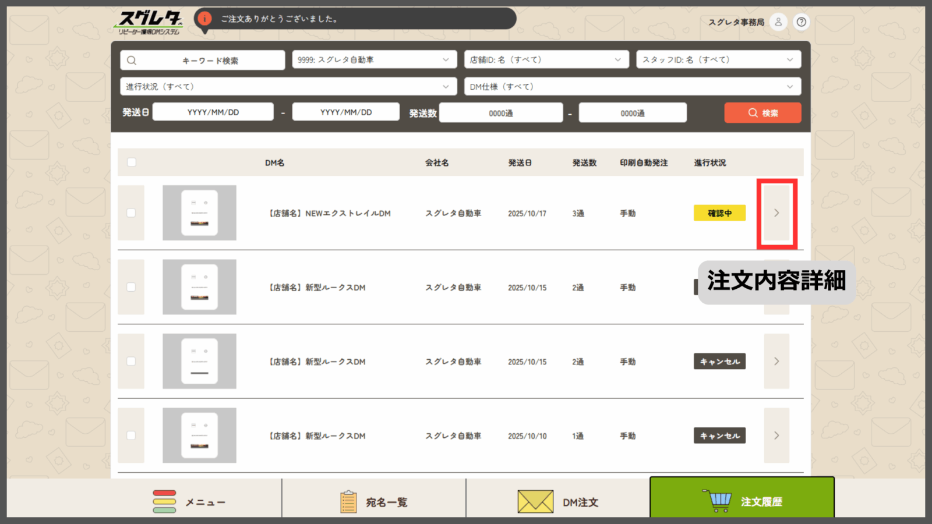Click the orange info notification icon
Screen dimensions: 932x524
(x=204, y=19)
